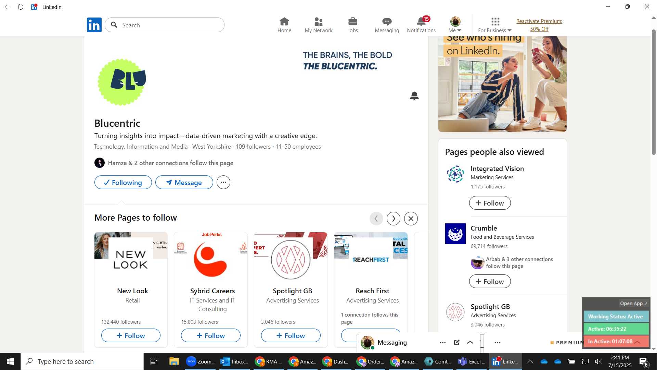The height and width of the screenshot is (370, 657).
Task: Open the Messaging overlay profile avatar
Action: pos(368,343)
